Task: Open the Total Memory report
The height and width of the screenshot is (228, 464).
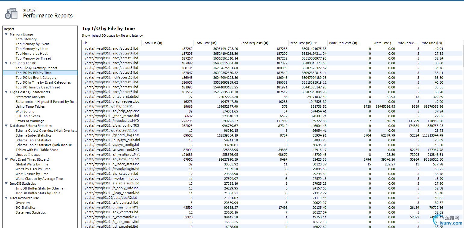Action: 26,39
